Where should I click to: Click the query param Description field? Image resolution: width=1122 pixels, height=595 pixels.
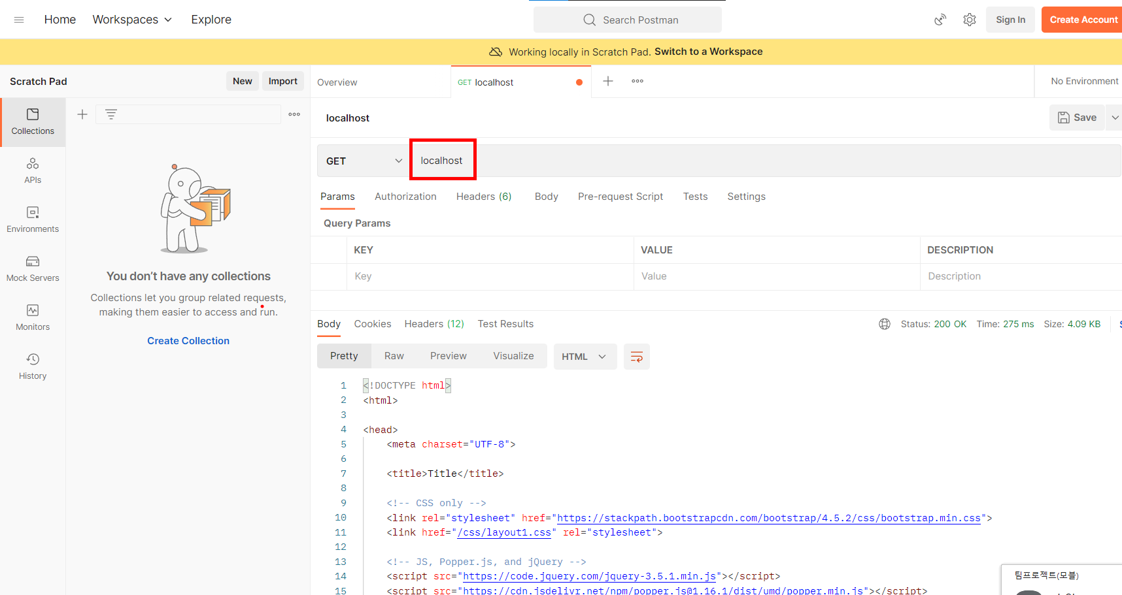[x=1021, y=276]
